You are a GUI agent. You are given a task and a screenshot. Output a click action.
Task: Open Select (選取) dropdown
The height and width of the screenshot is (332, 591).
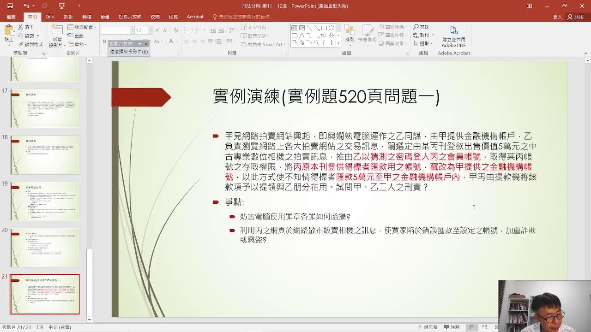click(x=423, y=43)
